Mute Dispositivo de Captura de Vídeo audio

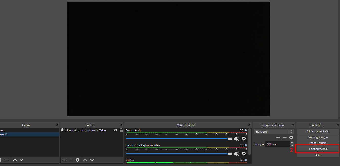pyautogui.click(x=237, y=154)
